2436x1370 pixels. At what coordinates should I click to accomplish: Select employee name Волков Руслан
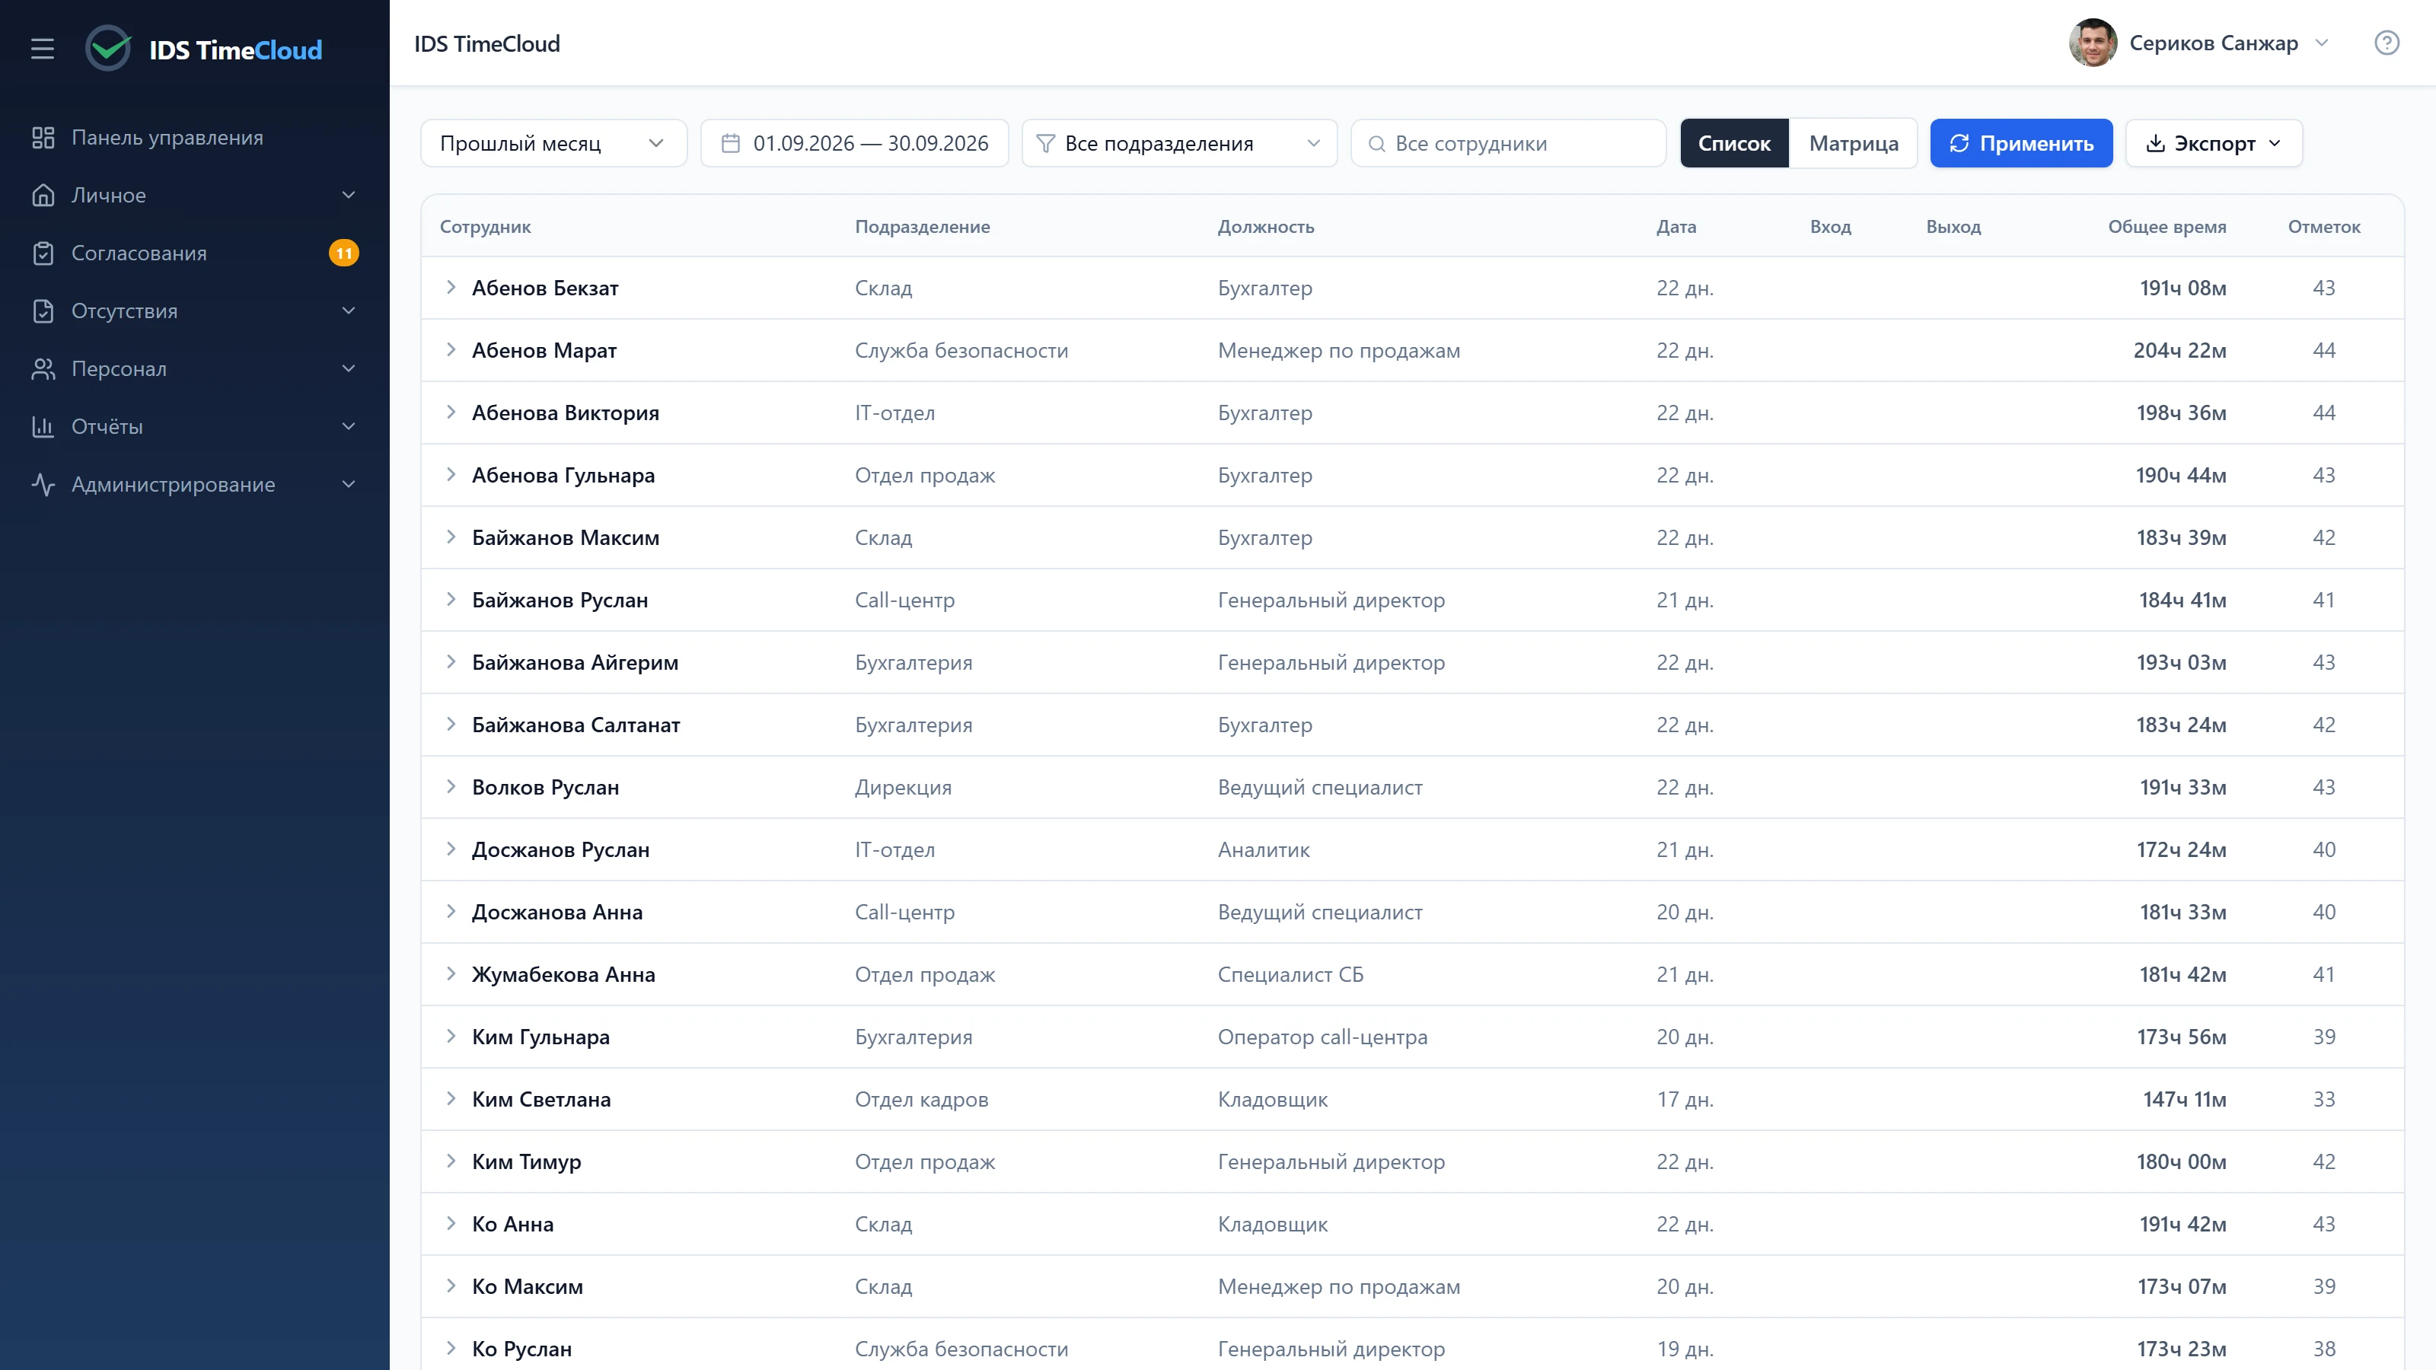coord(546,788)
